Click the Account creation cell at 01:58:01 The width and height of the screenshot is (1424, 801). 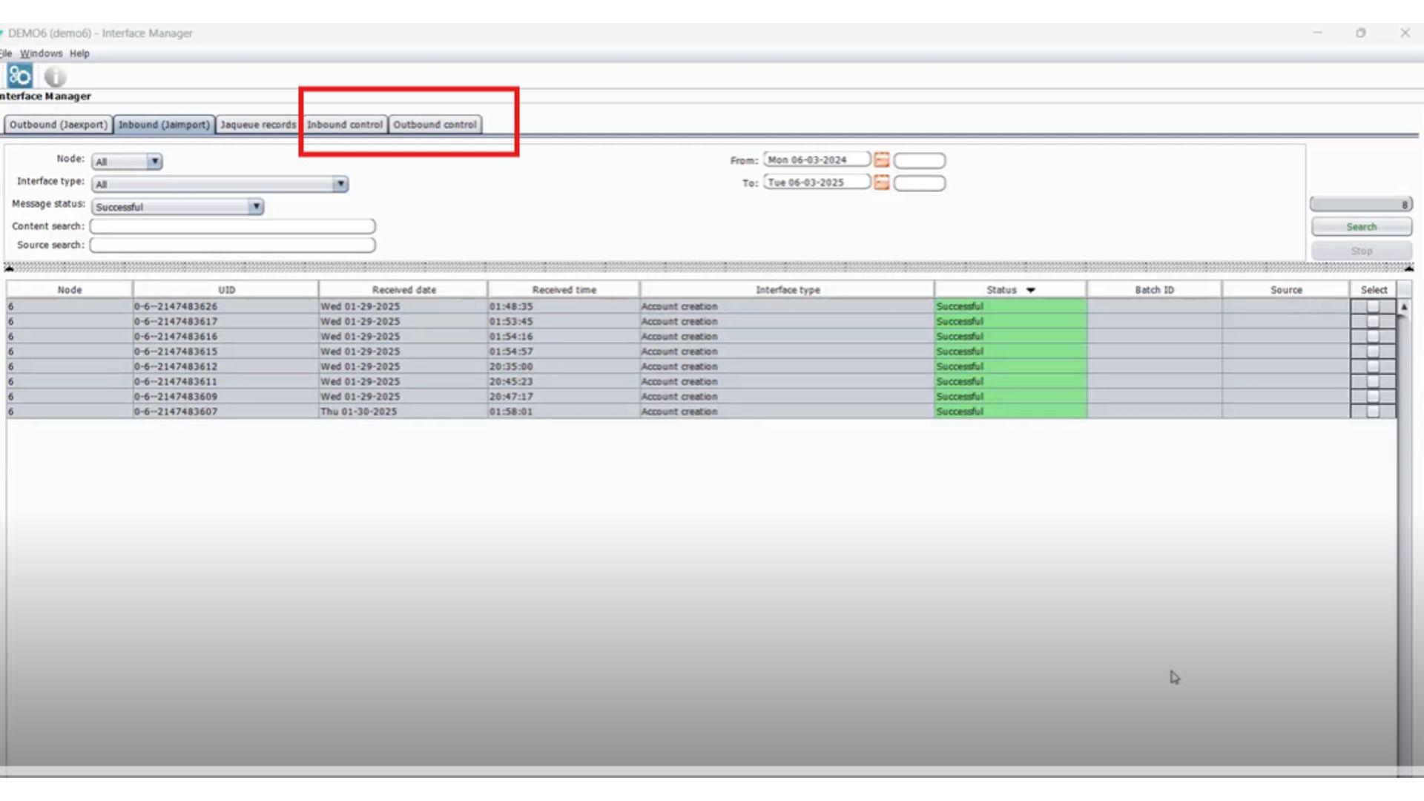[x=787, y=412]
